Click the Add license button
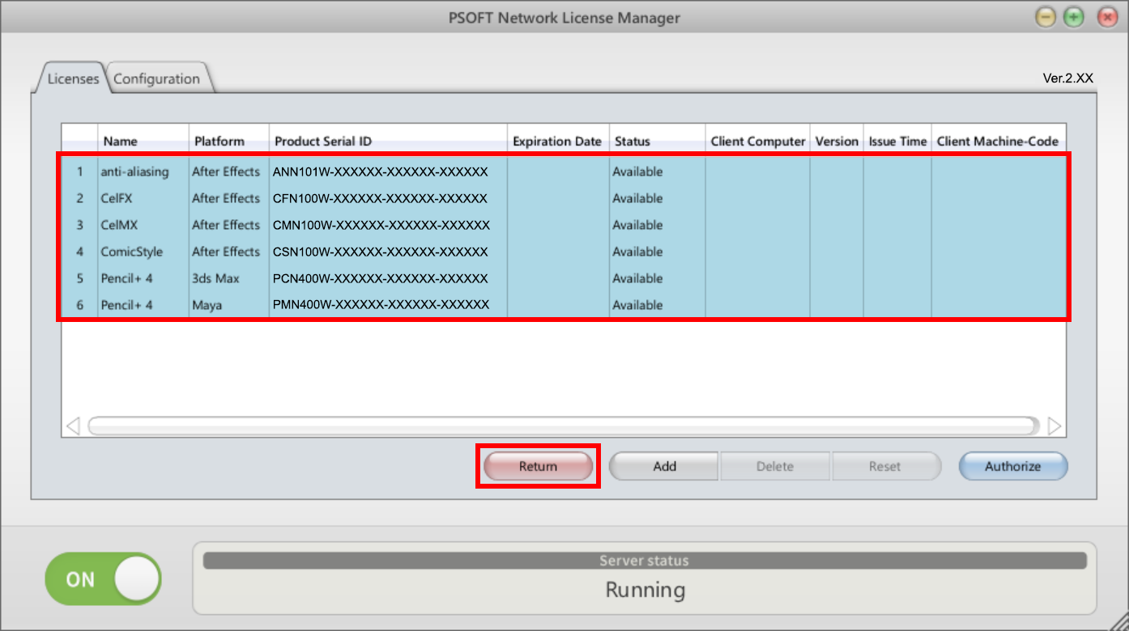The height and width of the screenshot is (631, 1129). (664, 466)
